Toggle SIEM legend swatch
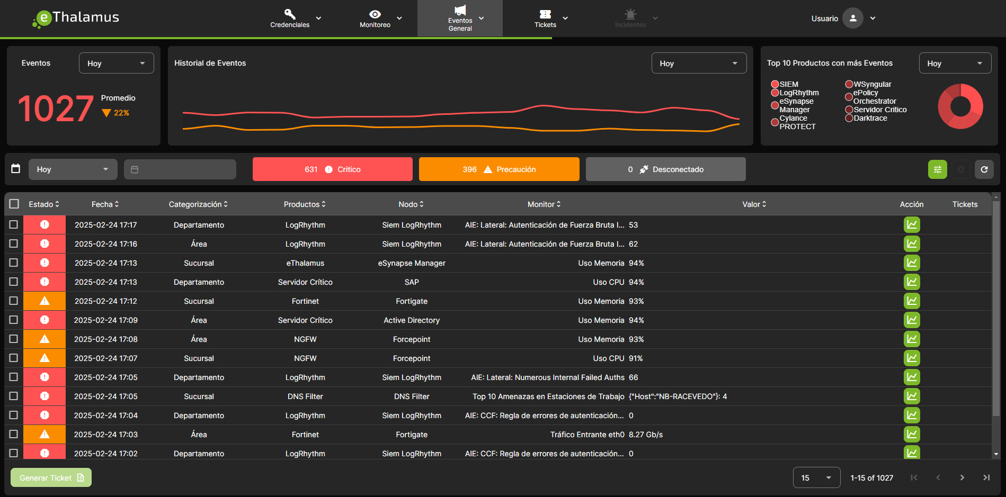Image resolution: width=1006 pixels, height=497 pixels. [774, 84]
